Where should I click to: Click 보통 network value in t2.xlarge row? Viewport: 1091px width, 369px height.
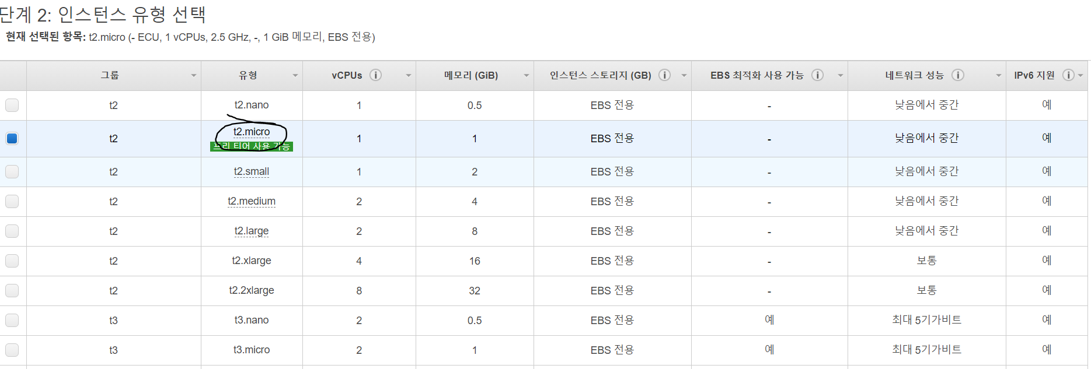pos(926,261)
